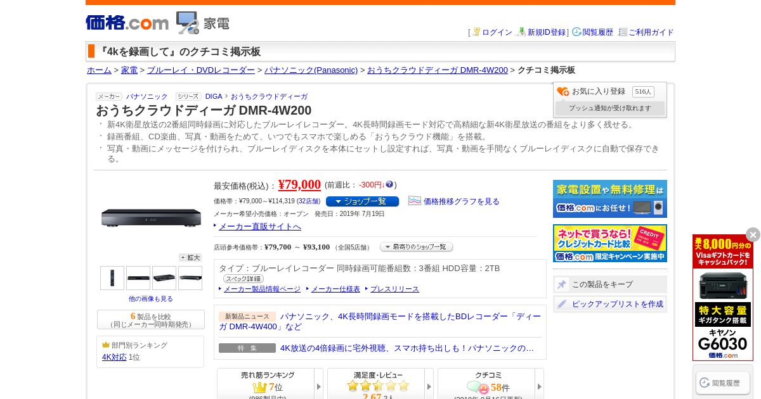Click the floating 閲覧履歴 button
This screenshot has width=761, height=399.
pyautogui.click(x=723, y=383)
